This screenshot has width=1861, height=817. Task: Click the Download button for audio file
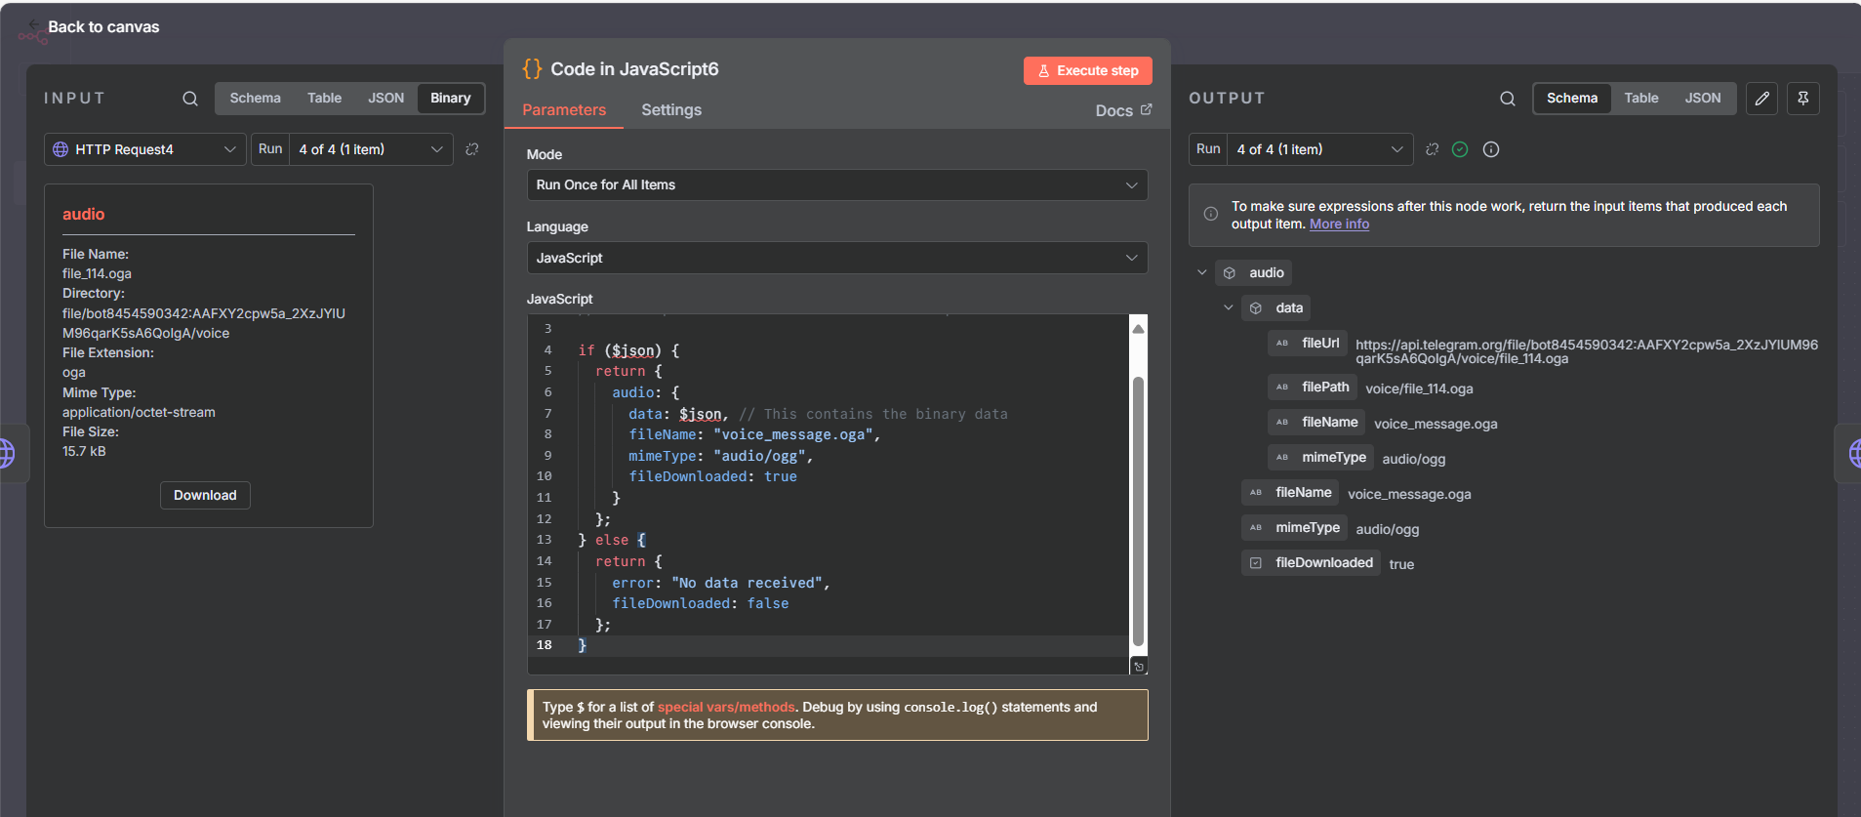(205, 495)
